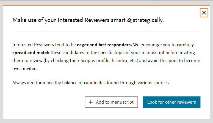Click the horizontal divider under the heading
The width and height of the screenshot is (213, 123).
pos(106,32)
